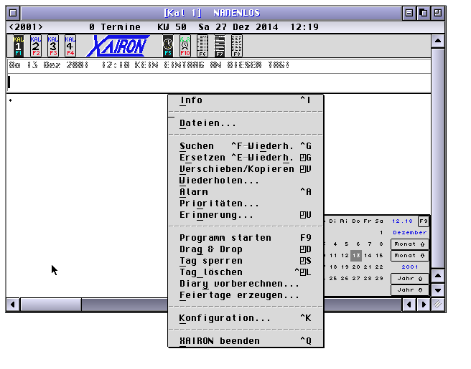
Task: Click the 0 Termine status text
Action: (x=115, y=27)
